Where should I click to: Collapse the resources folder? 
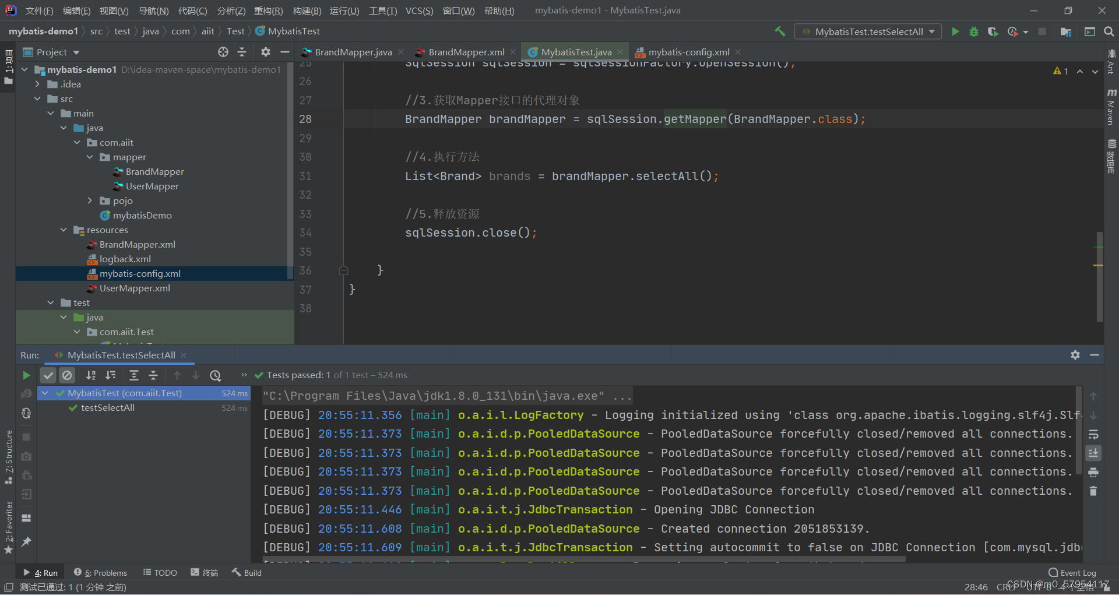click(64, 230)
